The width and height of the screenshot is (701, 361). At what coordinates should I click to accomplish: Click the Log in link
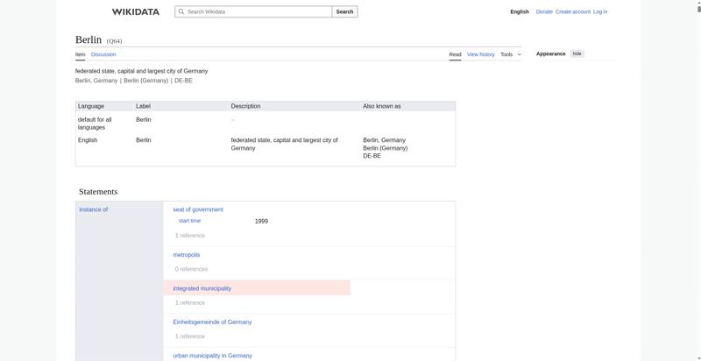pos(600,11)
